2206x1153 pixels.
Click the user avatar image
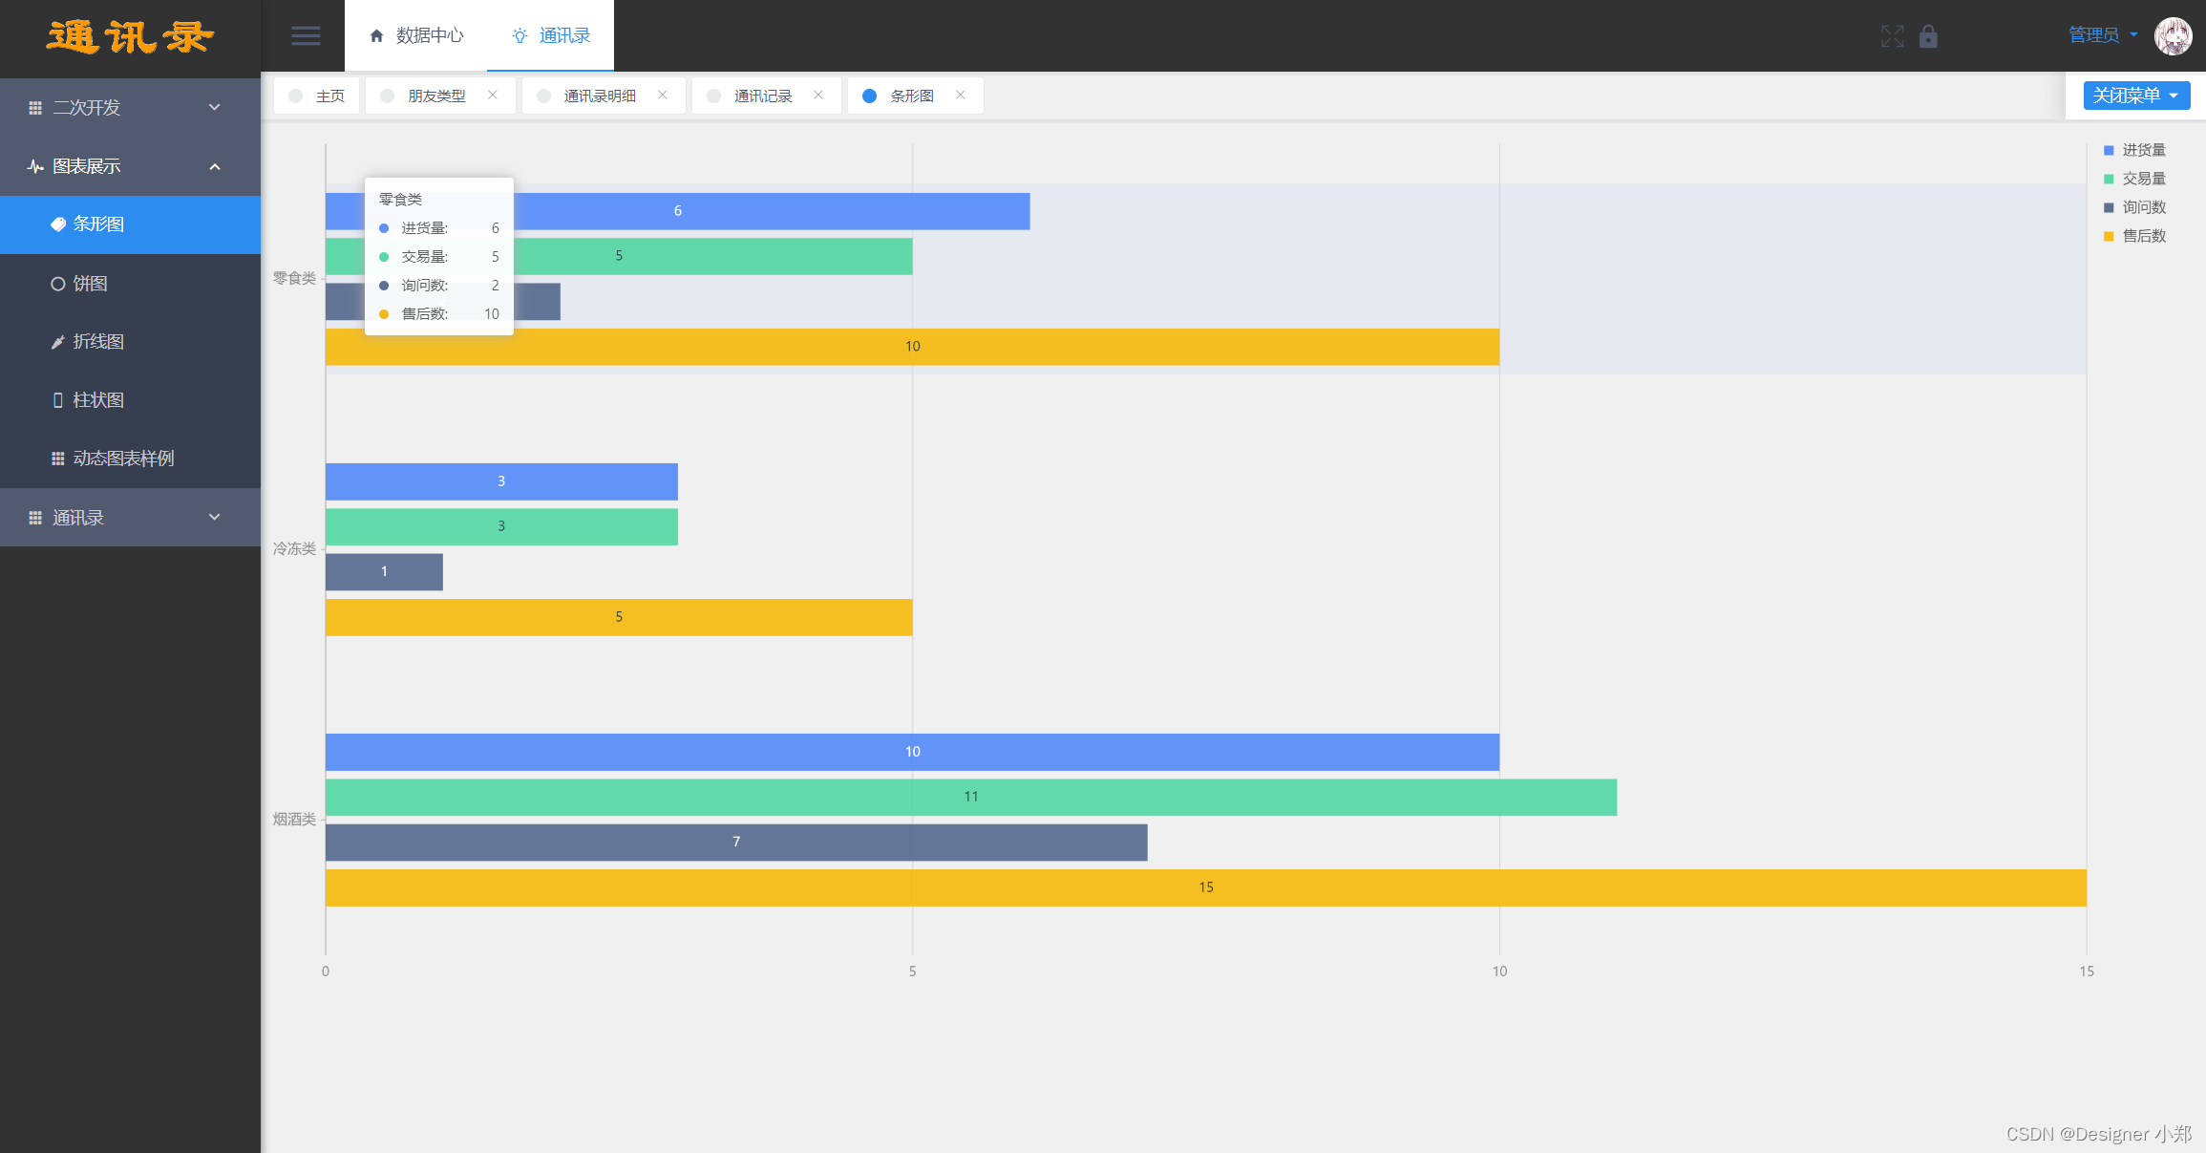(2173, 36)
